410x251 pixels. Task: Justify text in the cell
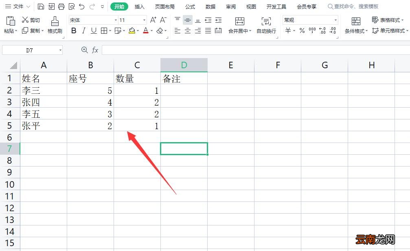(208, 31)
